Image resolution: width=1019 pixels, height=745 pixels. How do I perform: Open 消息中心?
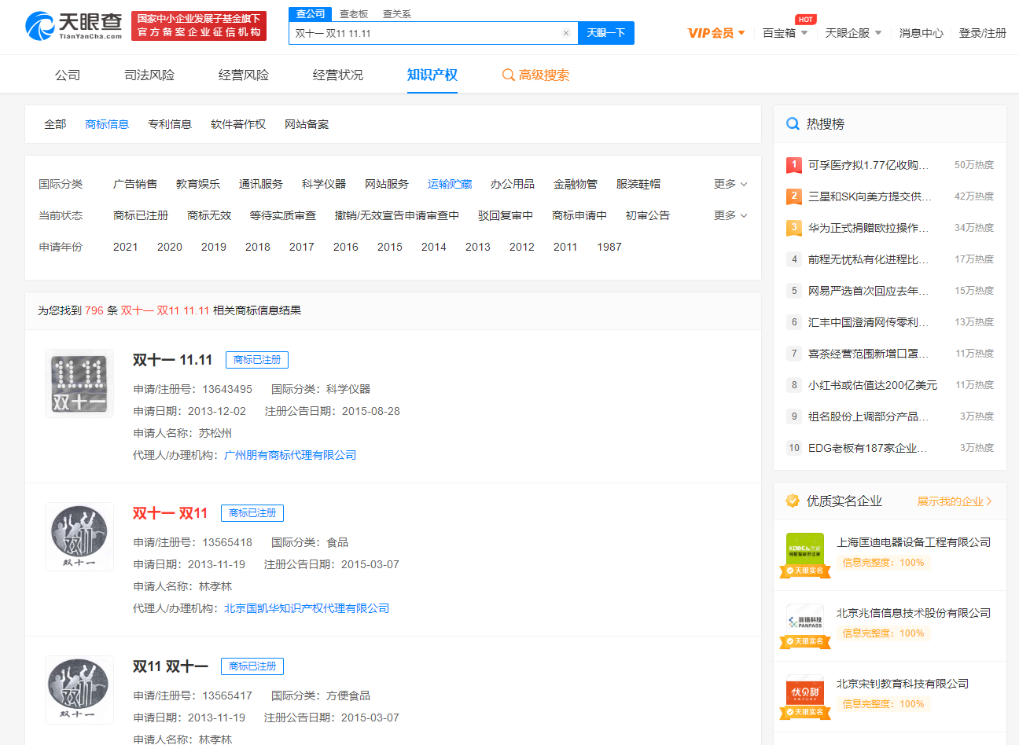(x=922, y=33)
